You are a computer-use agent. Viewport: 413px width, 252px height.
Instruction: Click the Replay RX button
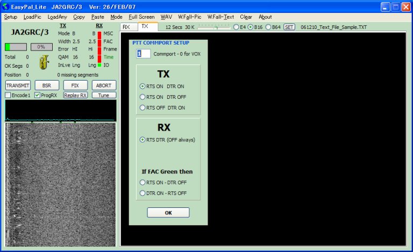coord(75,95)
